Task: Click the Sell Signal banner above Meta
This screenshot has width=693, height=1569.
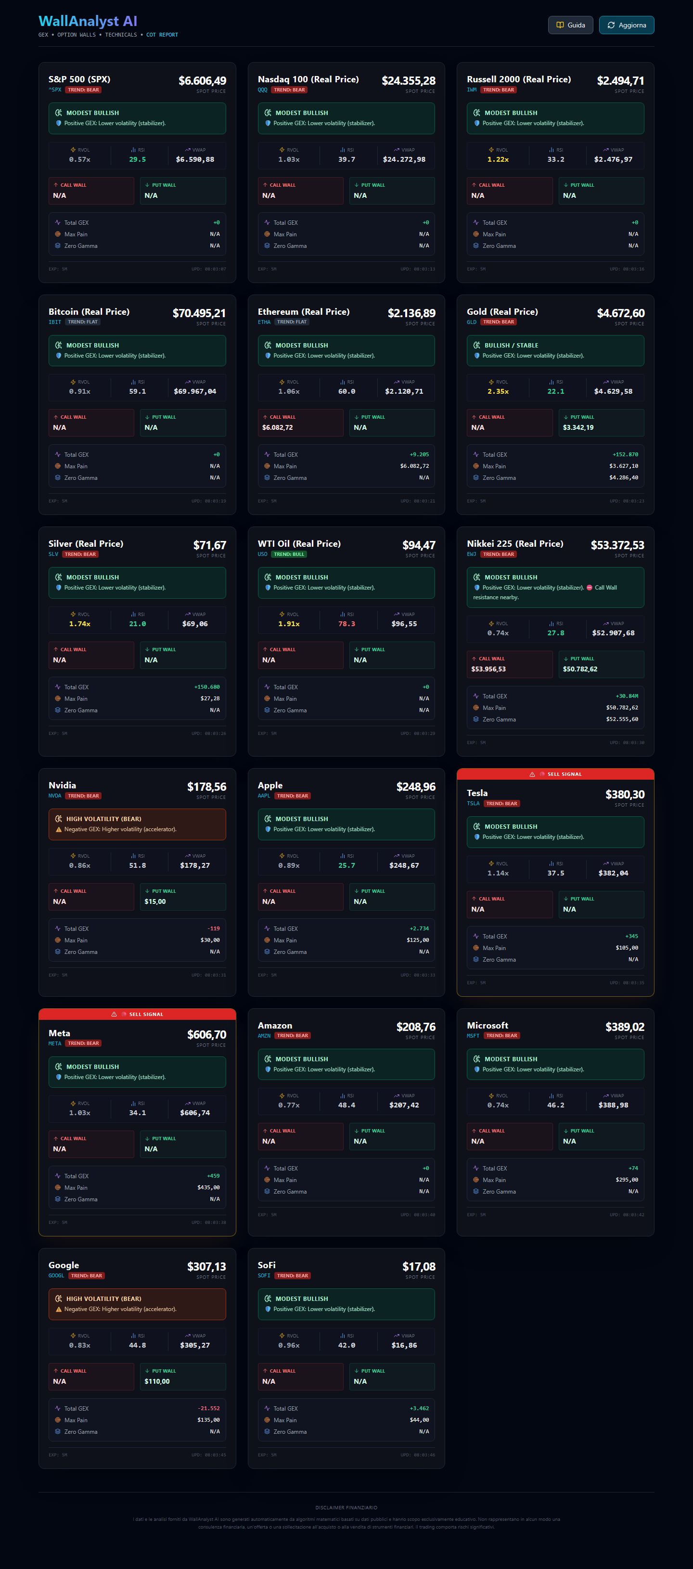Action: [137, 1014]
